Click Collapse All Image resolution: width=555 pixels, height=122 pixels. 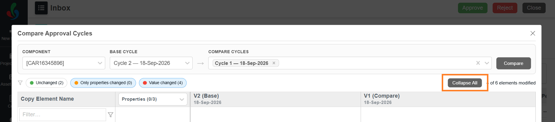[465, 83]
